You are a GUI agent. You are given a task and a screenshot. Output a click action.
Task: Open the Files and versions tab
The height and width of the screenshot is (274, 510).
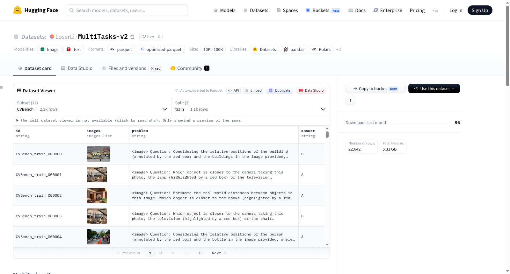[x=131, y=68]
